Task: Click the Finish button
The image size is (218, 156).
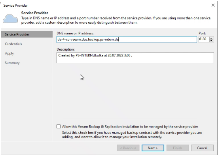Action: point(178,148)
